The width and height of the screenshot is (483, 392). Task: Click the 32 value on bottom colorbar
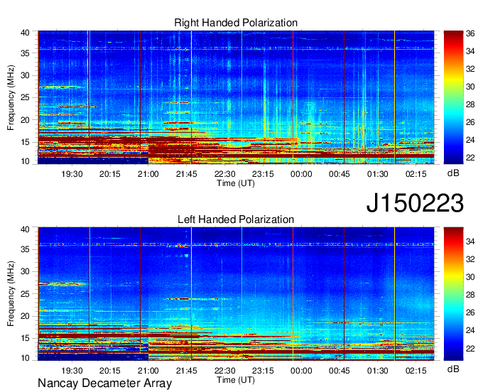pyautogui.click(x=470, y=259)
